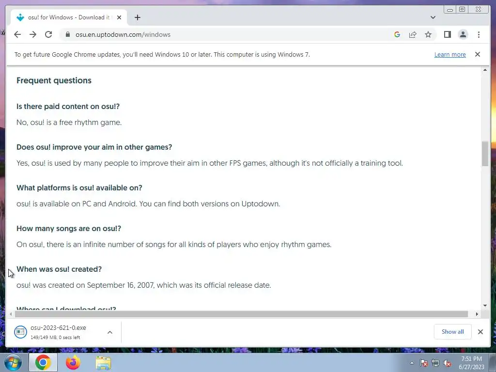Click the answer about infinite number of songs
The height and width of the screenshot is (372, 496).
click(174, 245)
